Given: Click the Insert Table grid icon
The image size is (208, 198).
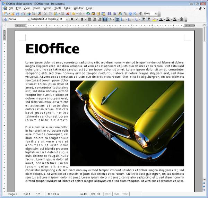Looking at the screenshot, I should click(x=98, y=14).
